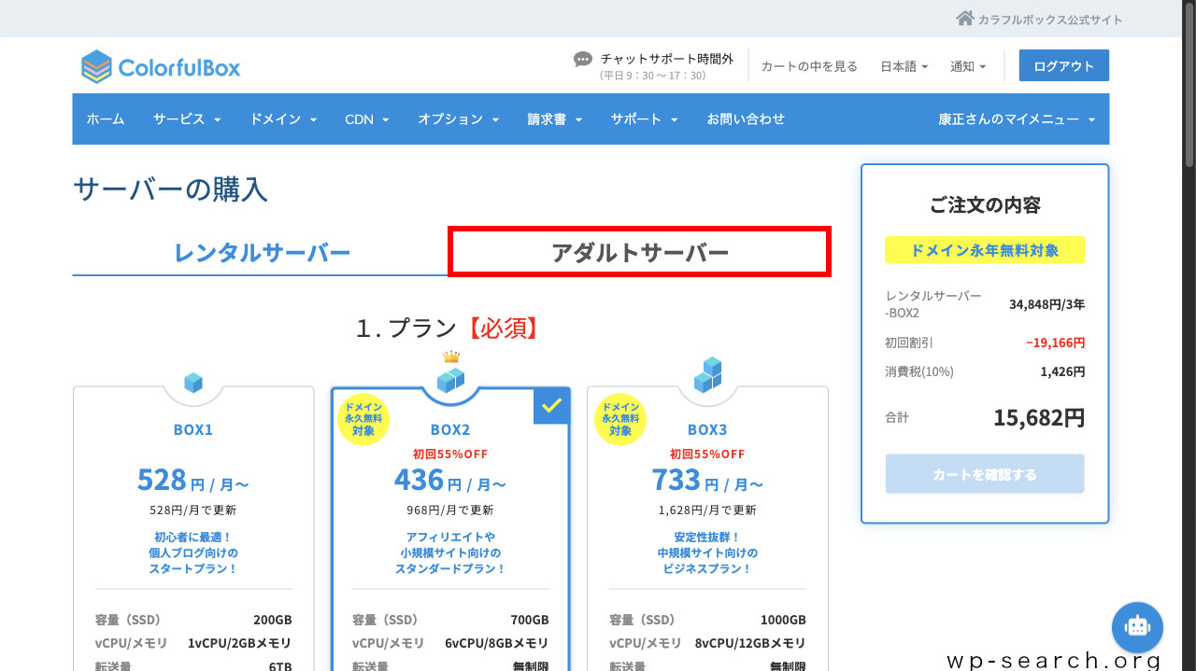
Task: Click the home icon beside カラフルボックス公式サイト
Action: [x=964, y=19]
